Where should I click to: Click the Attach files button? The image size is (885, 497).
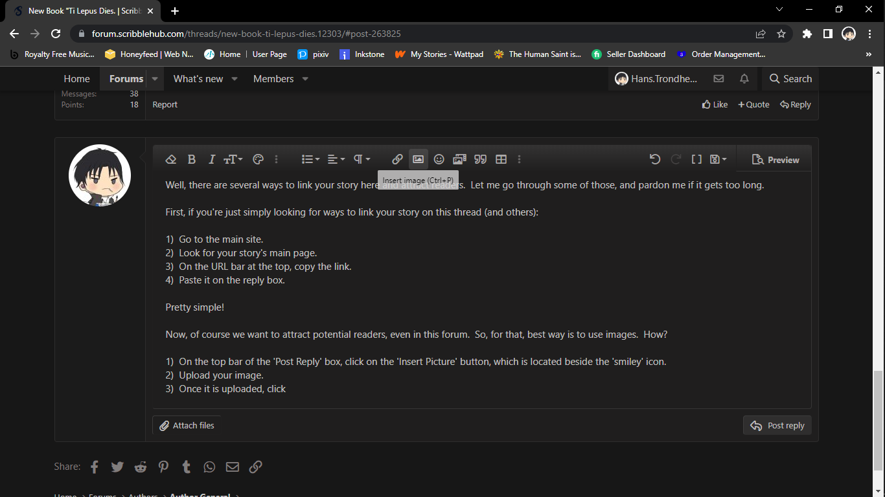[187, 425]
